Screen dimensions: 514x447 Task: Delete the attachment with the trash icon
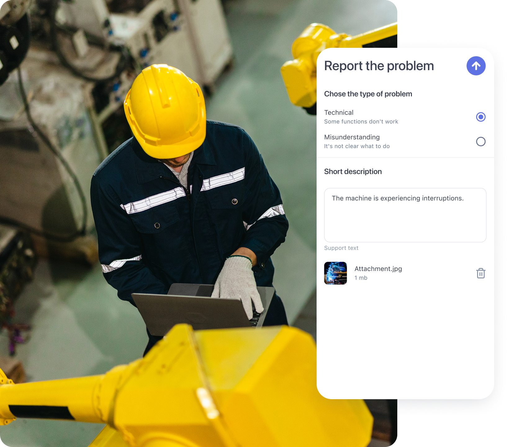pyautogui.click(x=480, y=273)
